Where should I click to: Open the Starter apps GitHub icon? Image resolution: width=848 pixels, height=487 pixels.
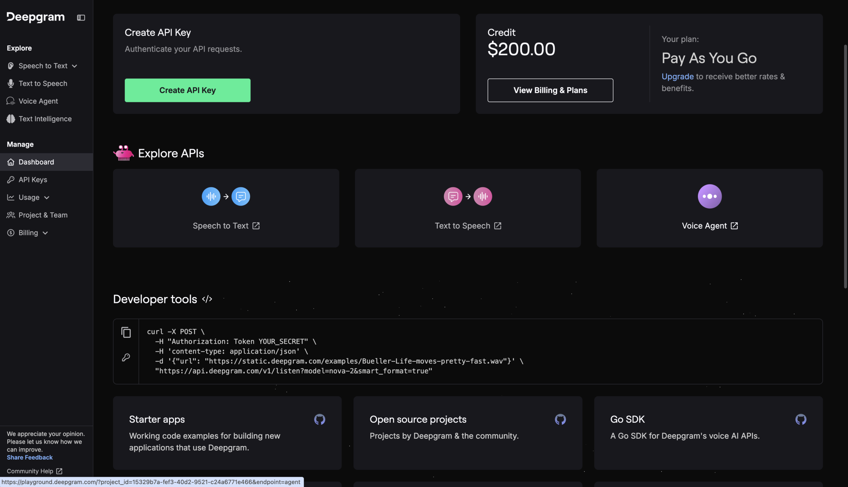(320, 419)
